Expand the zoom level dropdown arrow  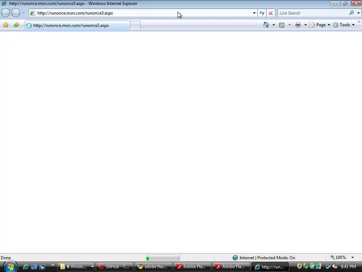(352, 257)
